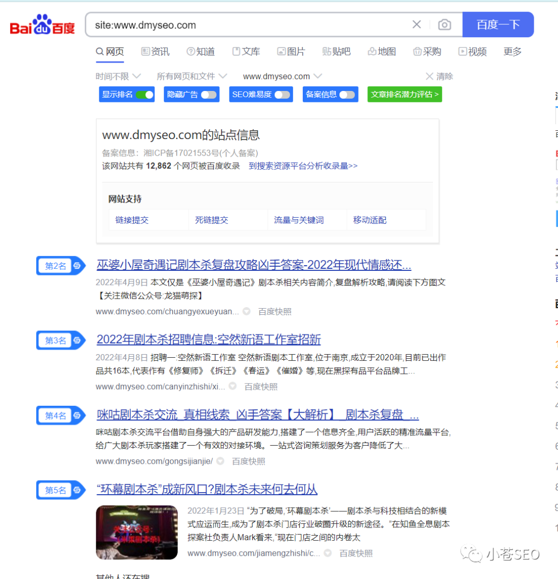558x579 pixels.
Task: Open 文章排名潜力评估 button
Action: click(405, 95)
